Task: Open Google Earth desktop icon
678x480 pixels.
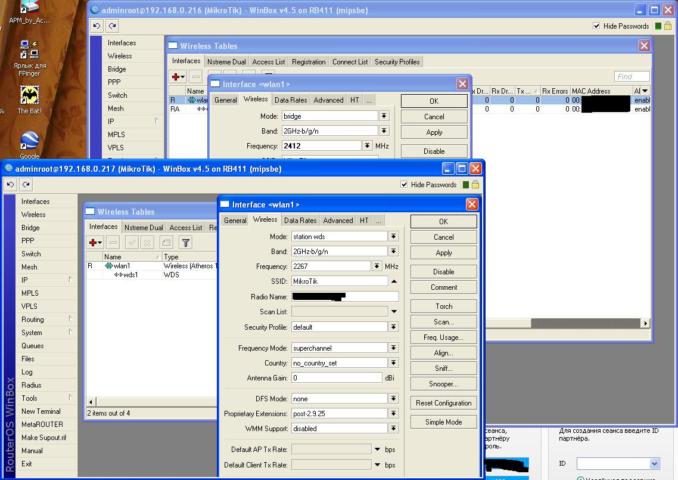Action: (x=29, y=145)
